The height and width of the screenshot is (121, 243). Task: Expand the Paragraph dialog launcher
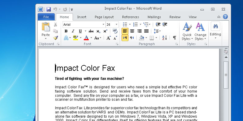[x=176, y=44]
